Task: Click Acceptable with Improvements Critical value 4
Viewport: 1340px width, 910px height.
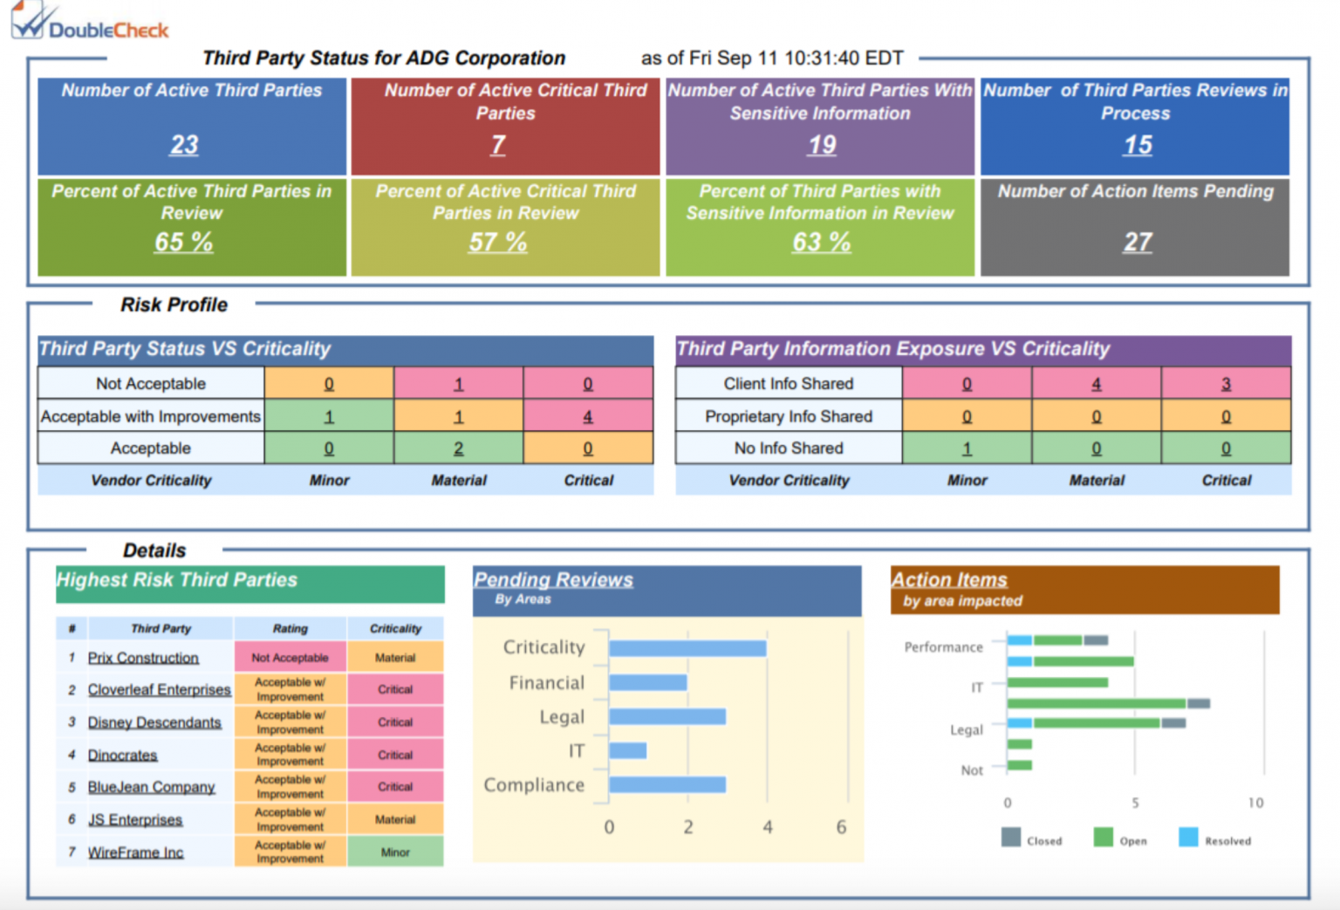Action: [588, 417]
